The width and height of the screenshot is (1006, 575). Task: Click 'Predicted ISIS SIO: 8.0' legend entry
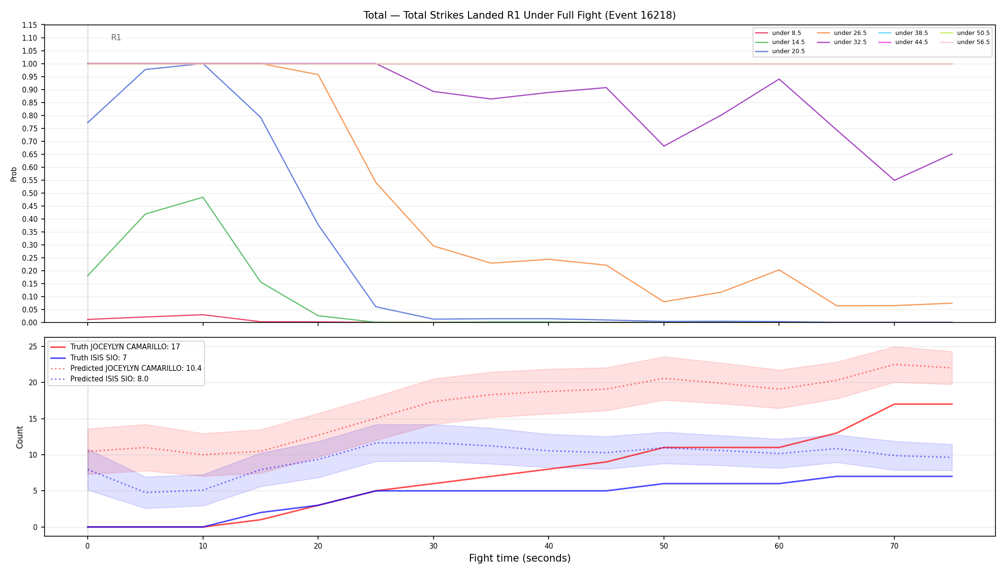point(99,379)
